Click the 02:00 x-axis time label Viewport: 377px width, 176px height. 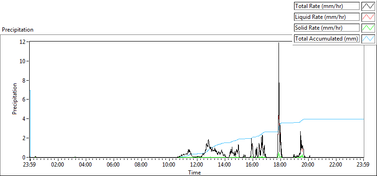58,165
